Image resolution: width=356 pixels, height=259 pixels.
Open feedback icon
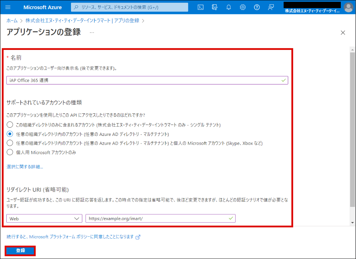coord(271,7)
